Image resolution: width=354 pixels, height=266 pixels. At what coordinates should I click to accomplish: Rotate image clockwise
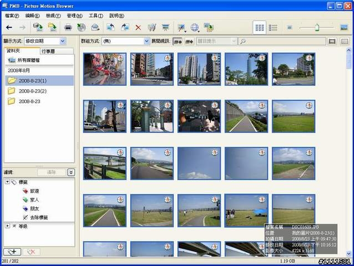click(x=125, y=27)
